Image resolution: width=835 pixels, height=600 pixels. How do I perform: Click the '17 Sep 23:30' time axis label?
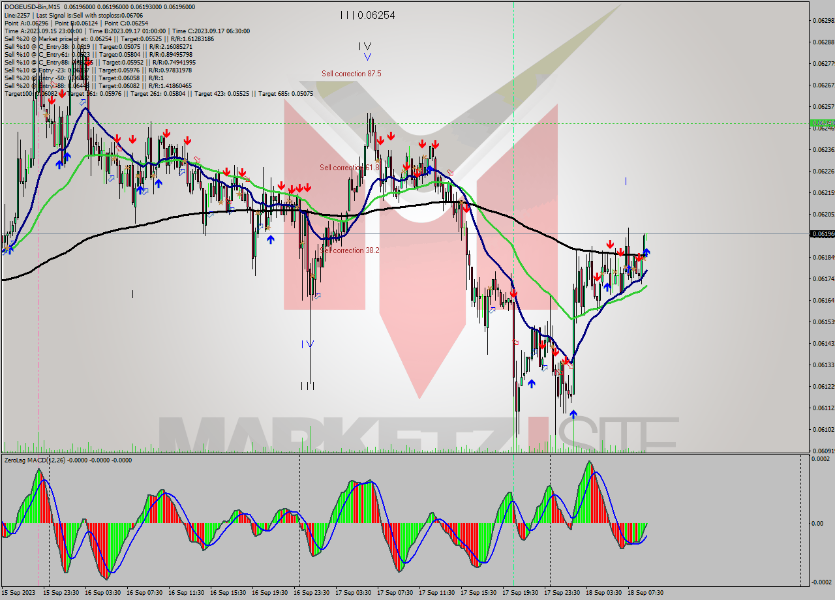tap(562, 593)
